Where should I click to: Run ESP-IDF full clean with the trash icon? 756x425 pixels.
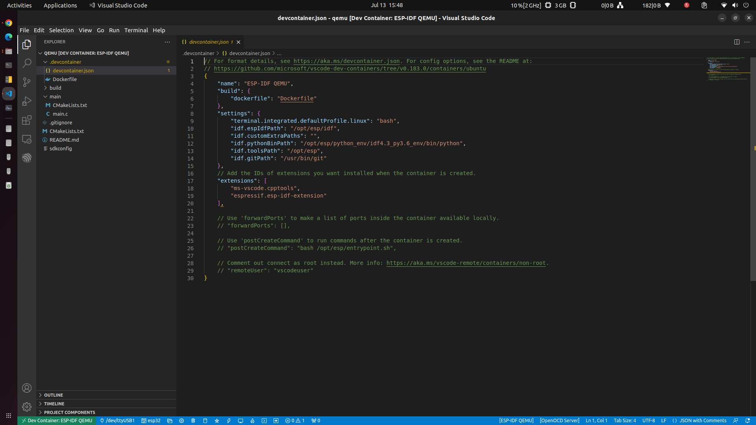193,421
